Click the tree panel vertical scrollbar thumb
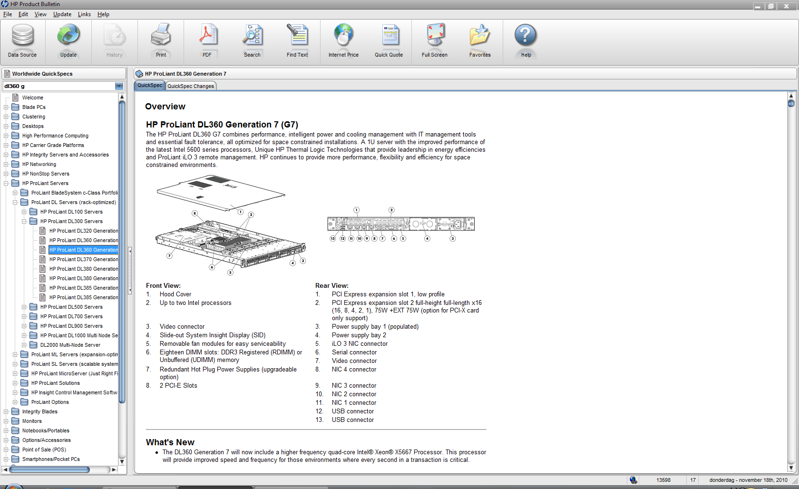Image resolution: width=799 pixels, height=489 pixels. pyautogui.click(x=122, y=252)
